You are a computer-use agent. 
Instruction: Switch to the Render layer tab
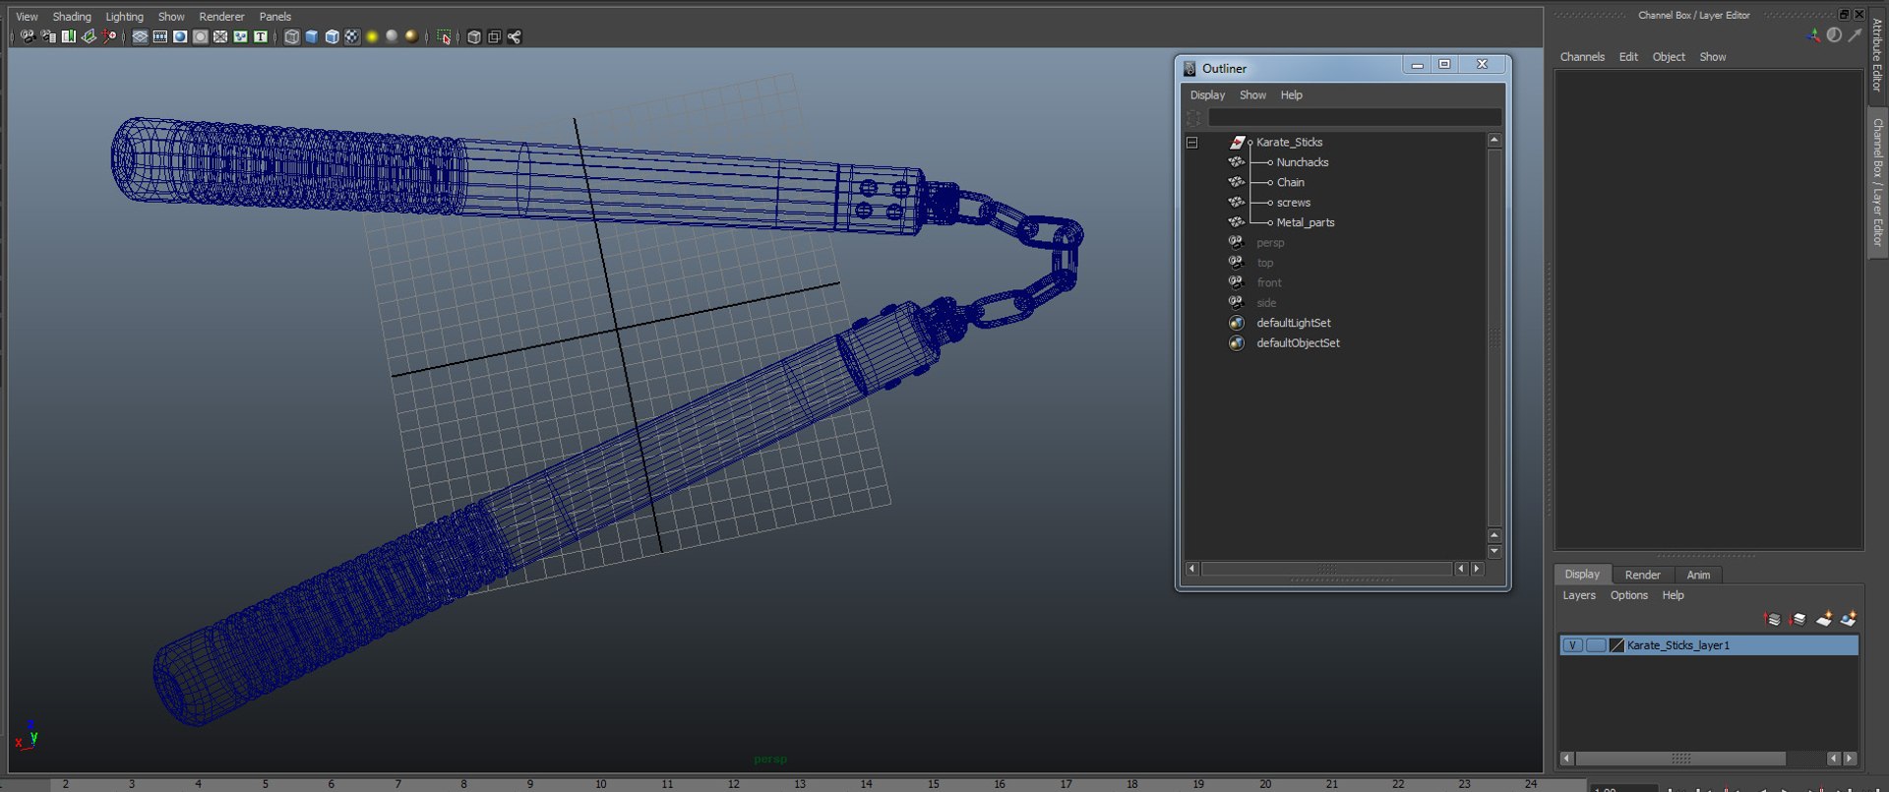pos(1642,575)
